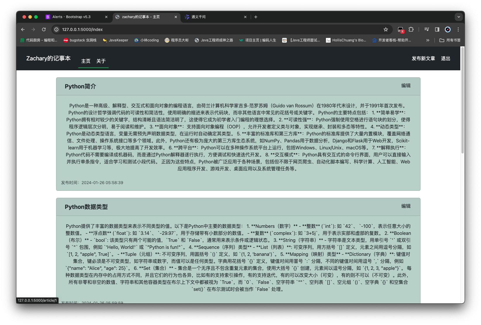Select the zachary的记事本 - 主页 tab
The width and height of the screenshot is (481, 325).
[146, 17]
